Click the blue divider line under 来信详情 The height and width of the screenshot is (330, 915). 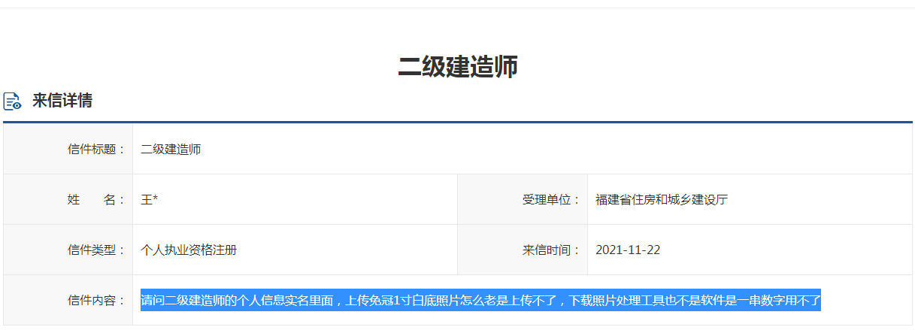457,121
